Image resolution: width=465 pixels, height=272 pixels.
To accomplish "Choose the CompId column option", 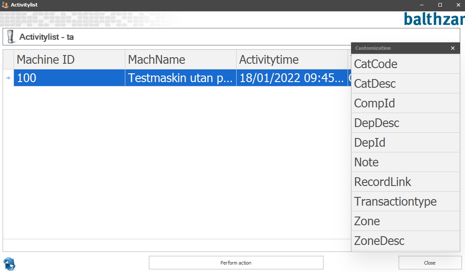I will (x=405, y=103).
